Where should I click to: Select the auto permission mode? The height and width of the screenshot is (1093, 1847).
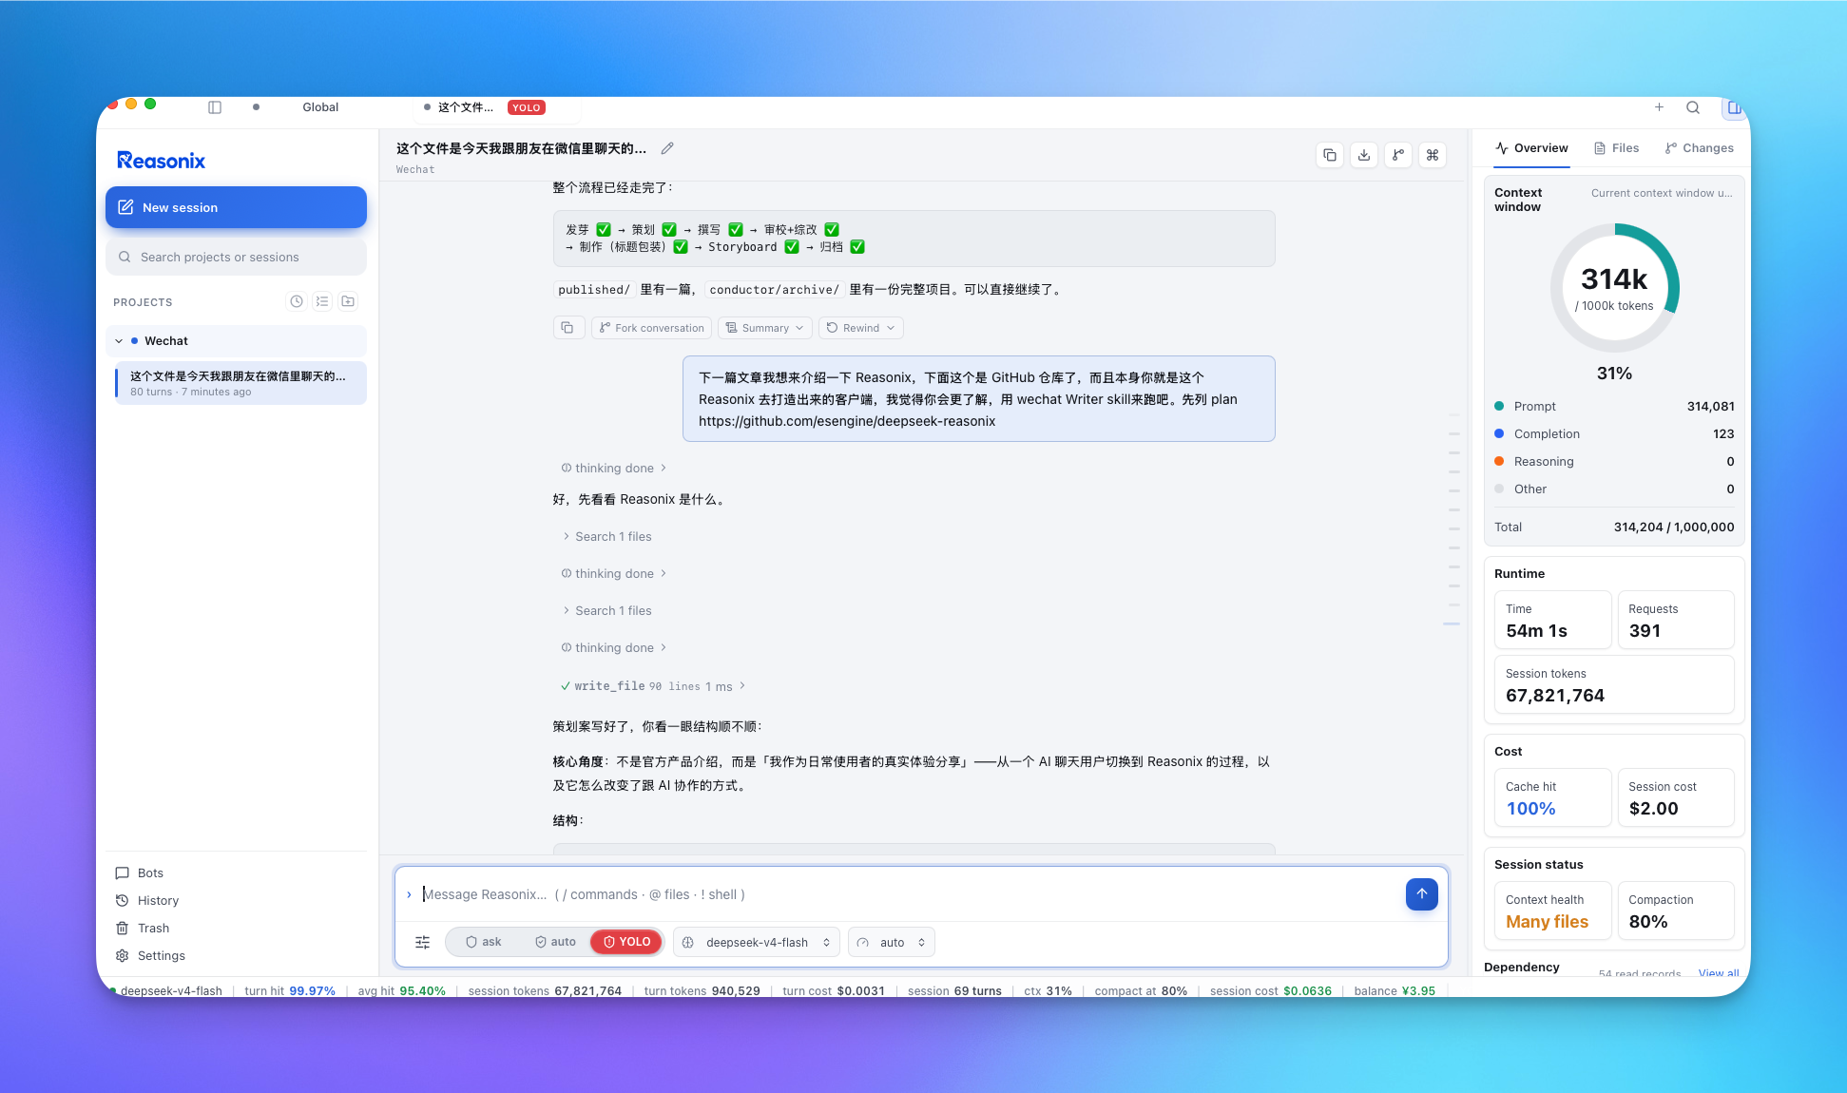555,942
